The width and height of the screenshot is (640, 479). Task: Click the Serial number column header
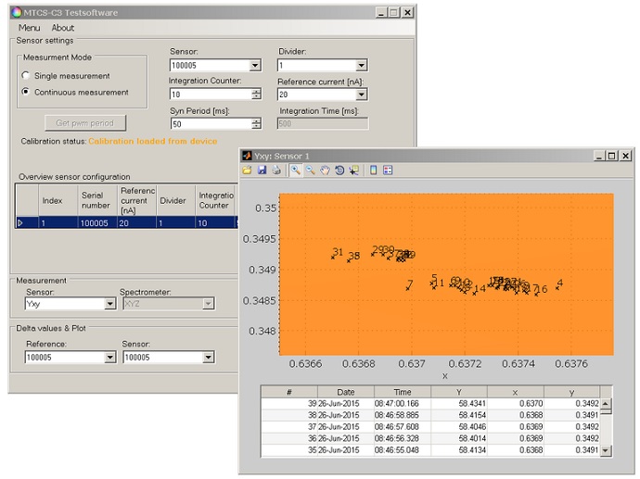tap(97, 200)
